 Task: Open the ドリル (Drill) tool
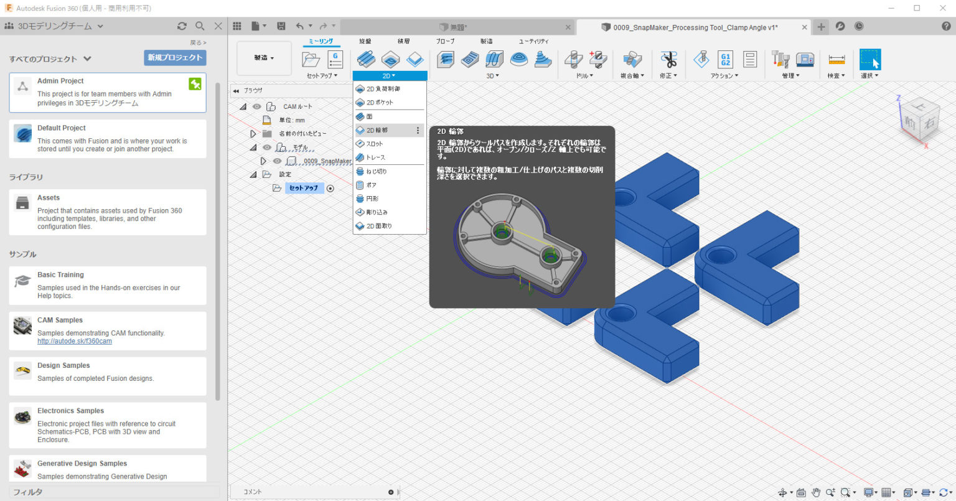point(573,59)
